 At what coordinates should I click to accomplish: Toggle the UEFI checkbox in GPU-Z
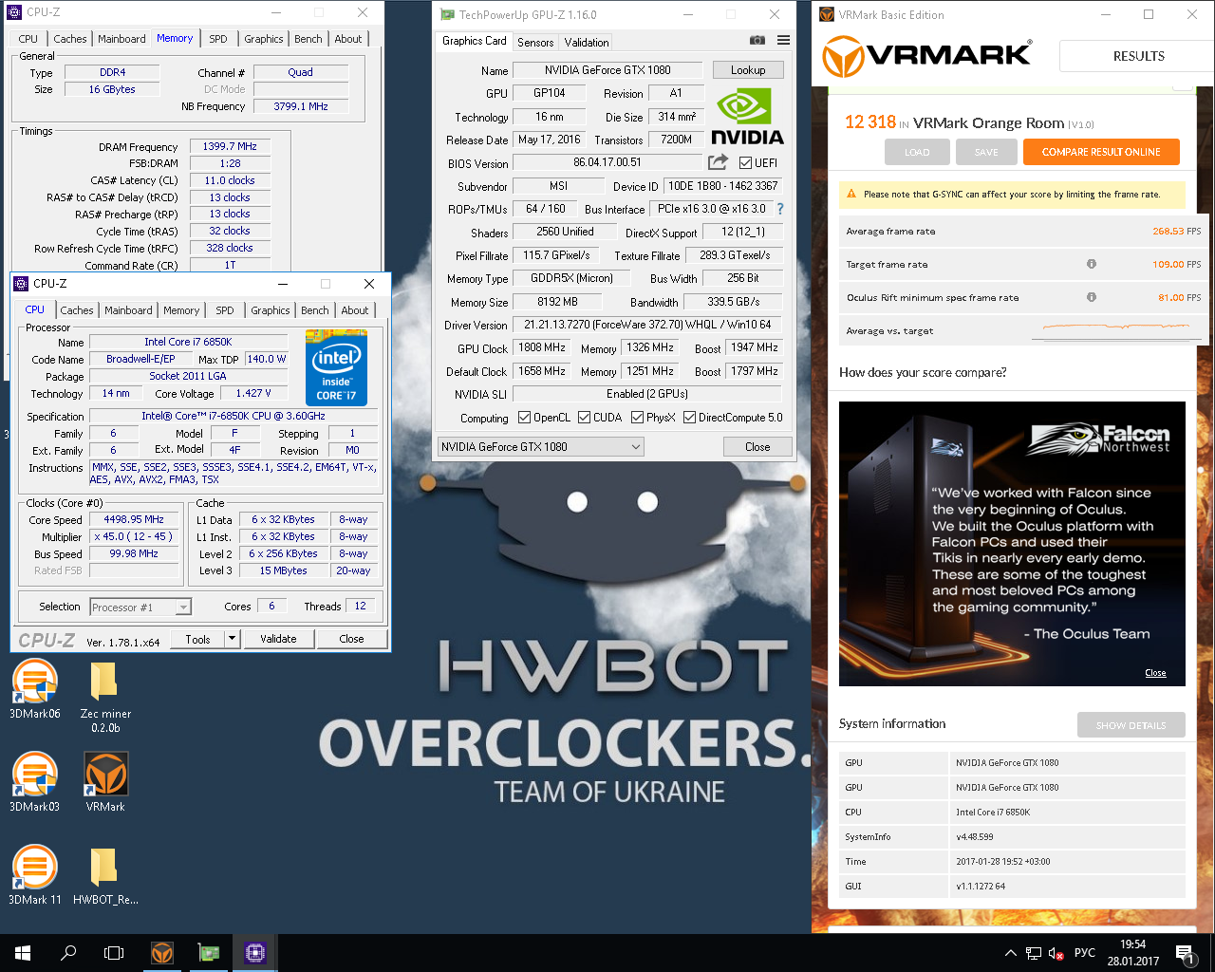coord(745,163)
